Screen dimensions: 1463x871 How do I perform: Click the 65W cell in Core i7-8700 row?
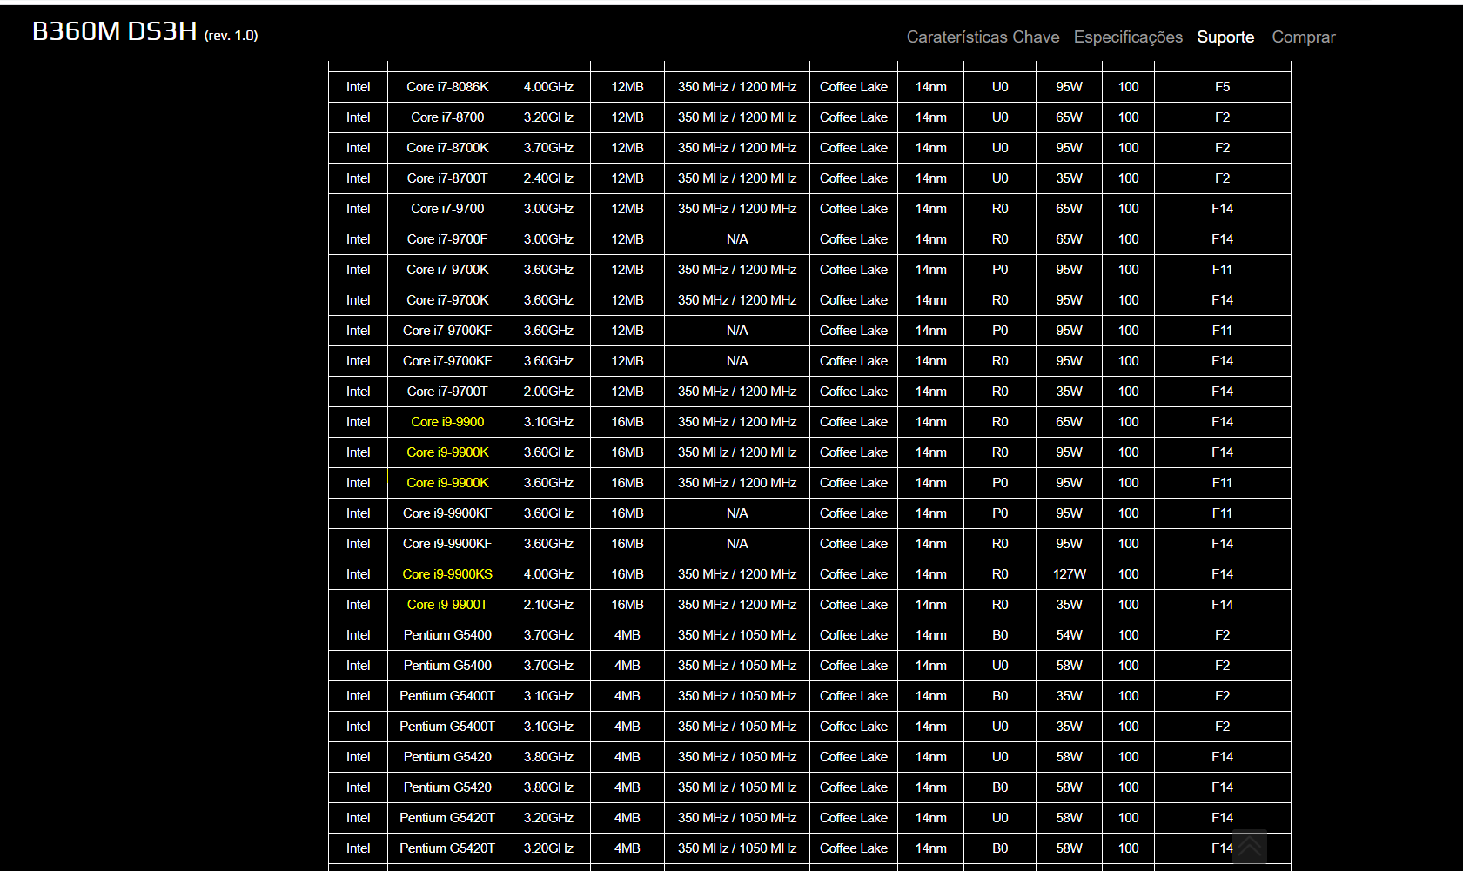coord(1069,117)
